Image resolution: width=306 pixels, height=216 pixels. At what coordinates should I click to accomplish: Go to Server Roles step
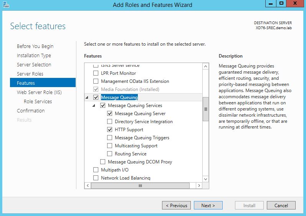tap(30, 74)
